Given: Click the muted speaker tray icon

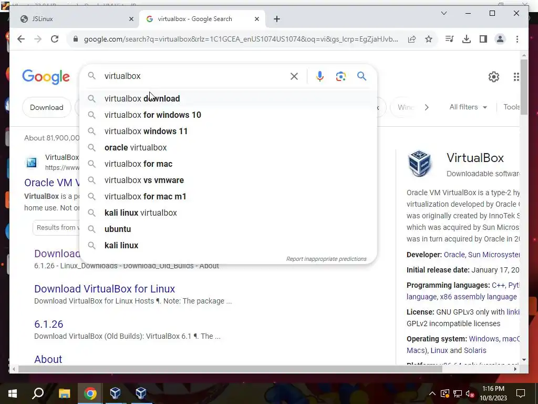Looking at the screenshot, I should 470,393.
